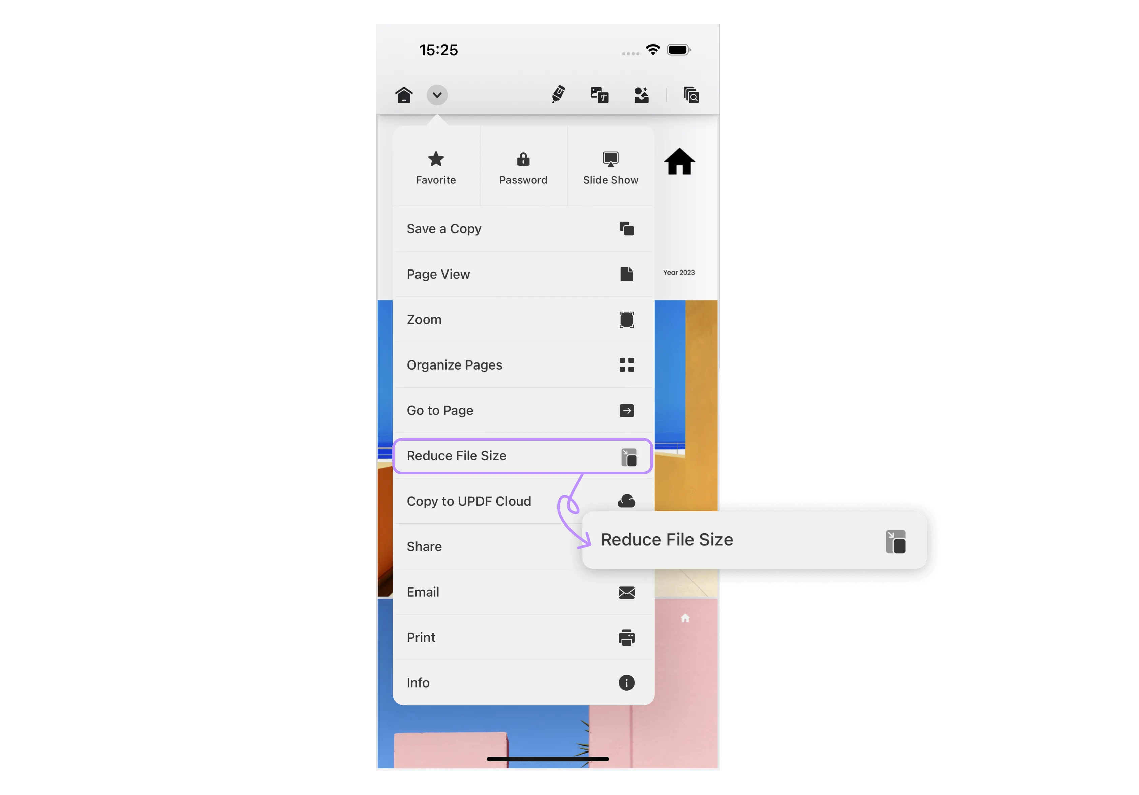Screen dimensions: 1139x795
Task: Click the Save a Copy icon
Action: tap(627, 228)
